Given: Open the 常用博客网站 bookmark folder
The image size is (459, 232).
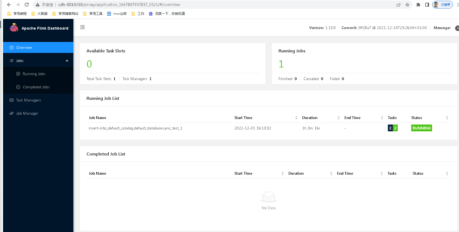Looking at the screenshot, I should point(65,13).
